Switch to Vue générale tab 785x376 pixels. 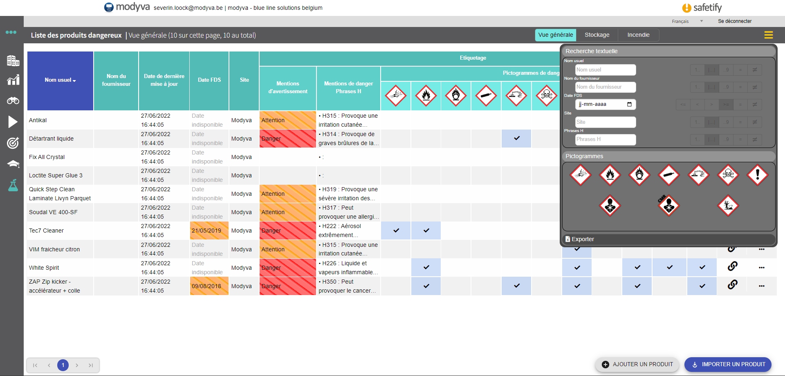[556, 35]
